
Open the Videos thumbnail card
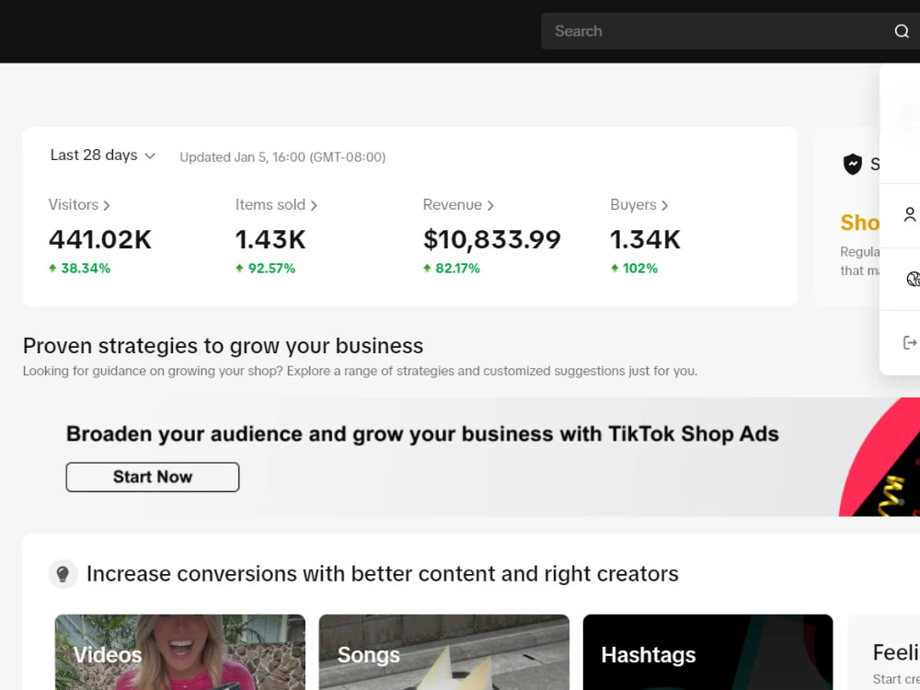click(x=180, y=652)
